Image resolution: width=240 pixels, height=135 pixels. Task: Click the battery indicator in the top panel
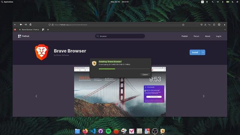coord(228,2)
